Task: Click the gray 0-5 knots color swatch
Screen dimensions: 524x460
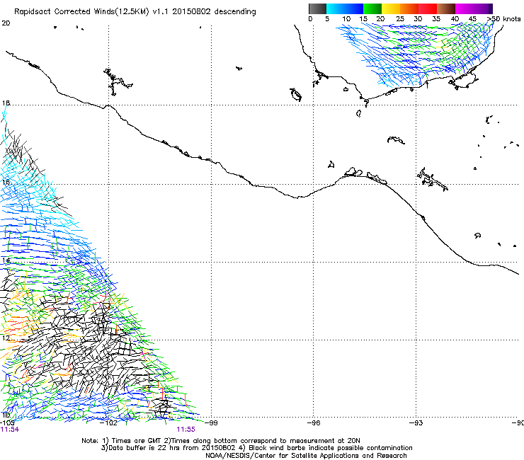Action: tap(317, 8)
